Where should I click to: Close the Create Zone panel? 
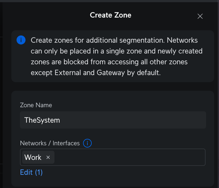(x=200, y=16)
